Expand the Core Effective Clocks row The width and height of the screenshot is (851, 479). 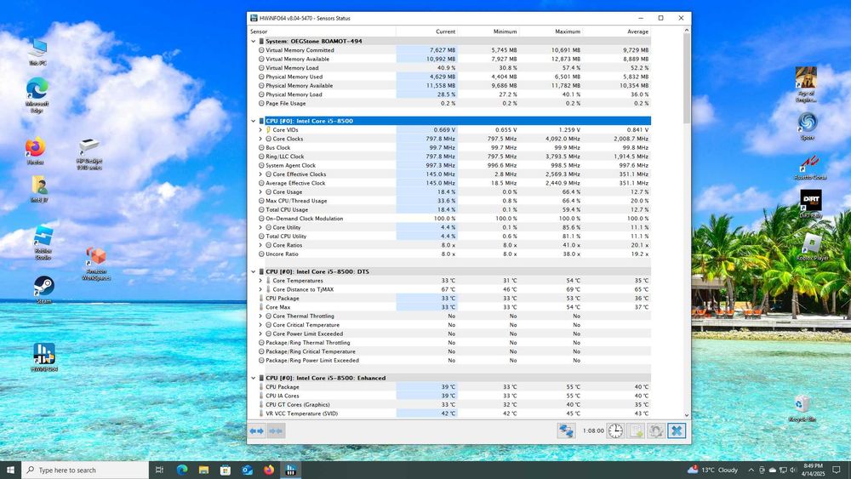pos(260,174)
